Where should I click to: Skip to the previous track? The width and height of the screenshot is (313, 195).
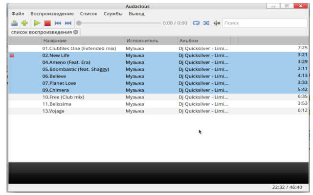click(58, 23)
